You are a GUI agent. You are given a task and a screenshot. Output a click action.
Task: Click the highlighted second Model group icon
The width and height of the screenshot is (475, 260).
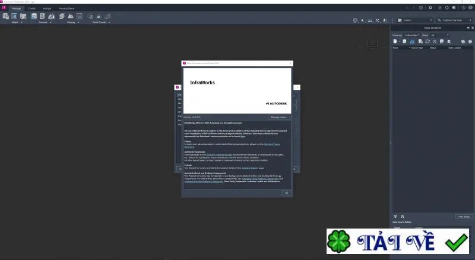[14, 17]
